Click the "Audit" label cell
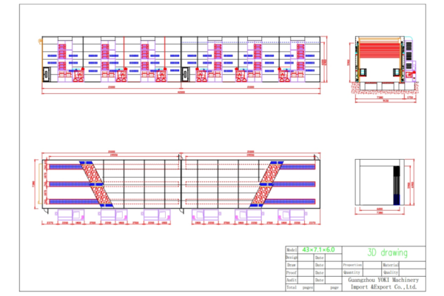Viewport: 444px width, 296px height. (292, 280)
